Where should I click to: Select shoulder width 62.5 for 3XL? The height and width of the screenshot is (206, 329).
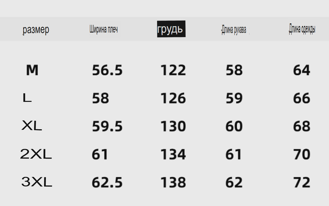107,182
